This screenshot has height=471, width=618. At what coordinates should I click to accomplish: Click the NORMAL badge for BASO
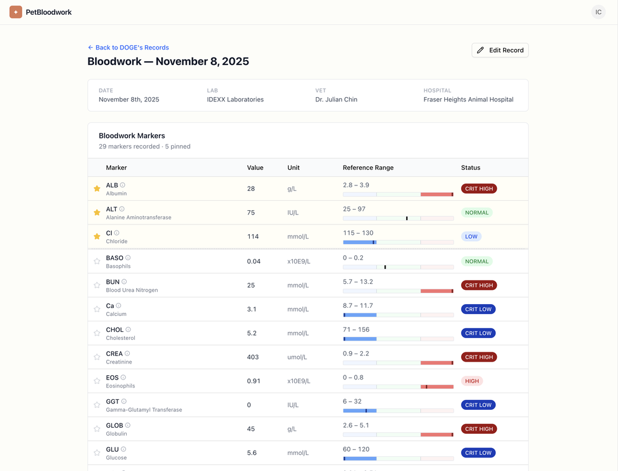coord(476,261)
